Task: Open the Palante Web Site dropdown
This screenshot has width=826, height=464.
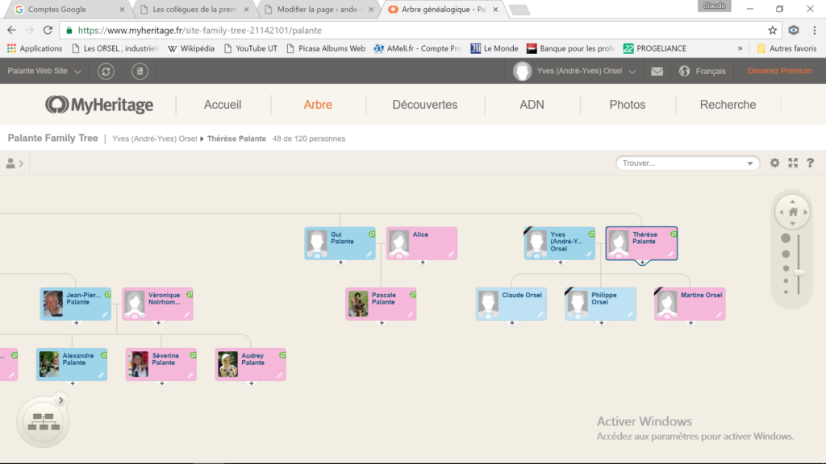Action: pyautogui.click(x=44, y=71)
